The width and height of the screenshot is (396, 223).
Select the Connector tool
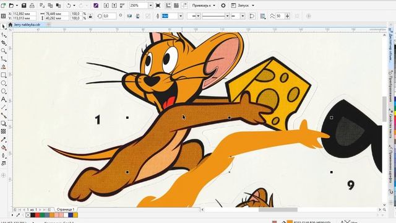click(x=4, y=116)
